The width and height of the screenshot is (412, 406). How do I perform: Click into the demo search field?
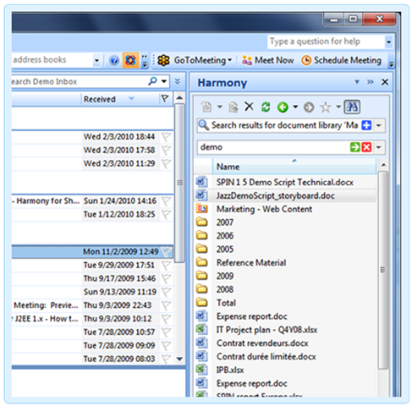pos(273,147)
